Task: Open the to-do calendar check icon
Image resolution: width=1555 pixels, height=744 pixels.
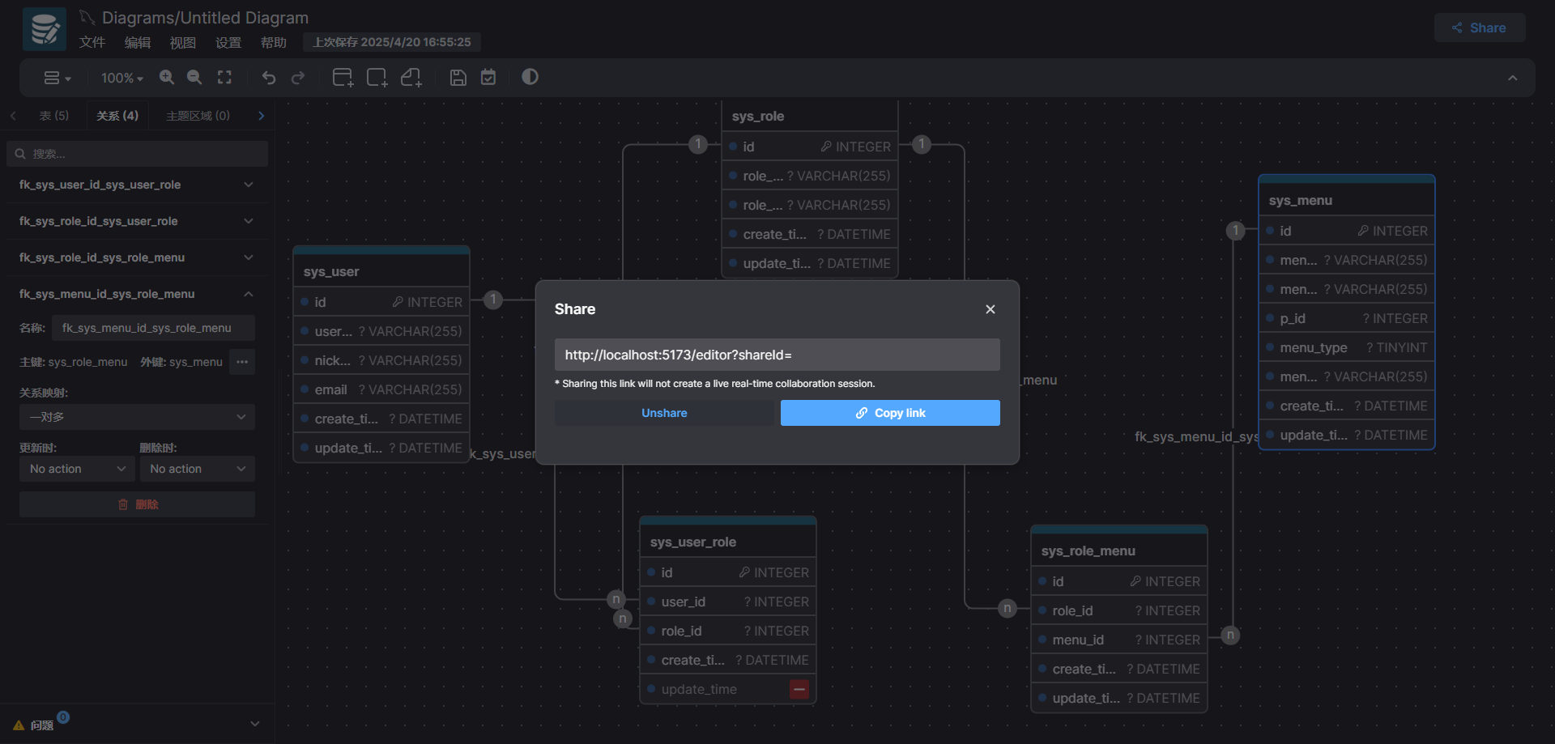Action: coord(488,78)
